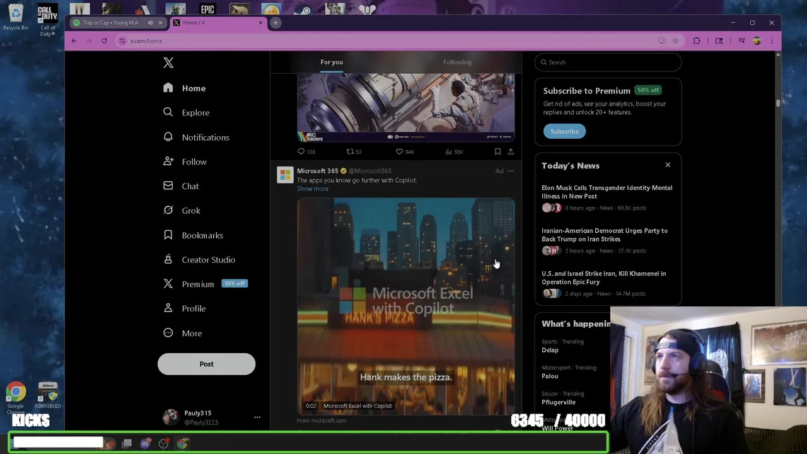The image size is (807, 454).
Task: Share the Arc Raiders video post
Action: [511, 151]
